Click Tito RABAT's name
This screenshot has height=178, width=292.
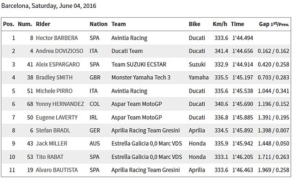49,157
